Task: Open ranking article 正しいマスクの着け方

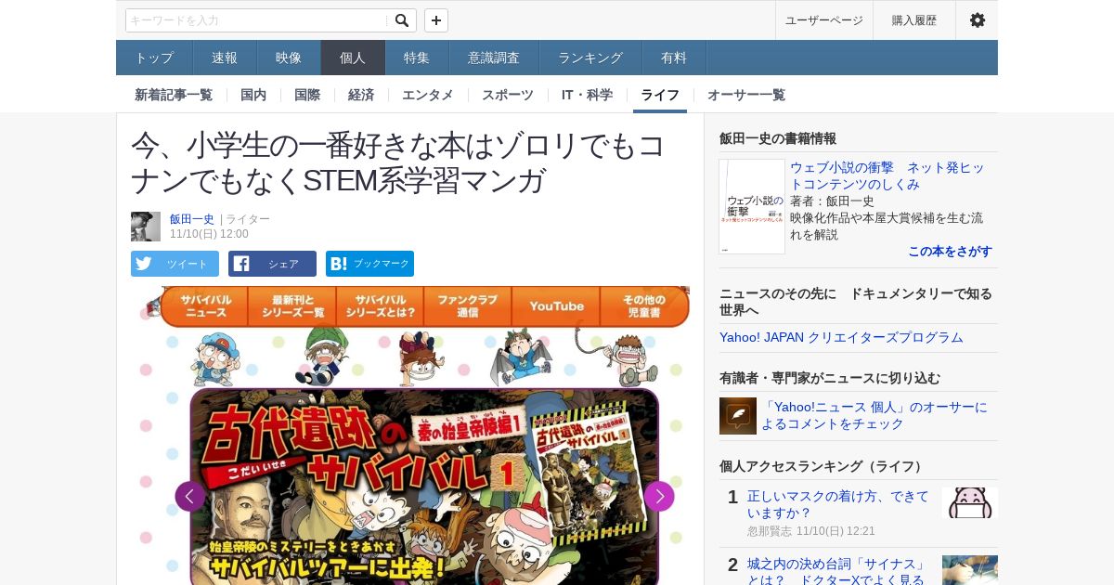Action: [838, 504]
